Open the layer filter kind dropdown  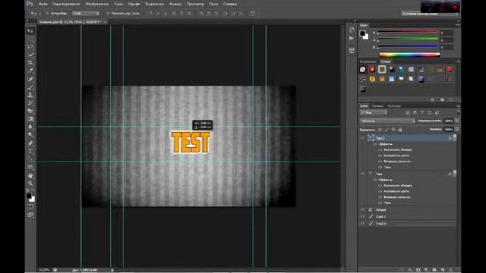coord(374,112)
